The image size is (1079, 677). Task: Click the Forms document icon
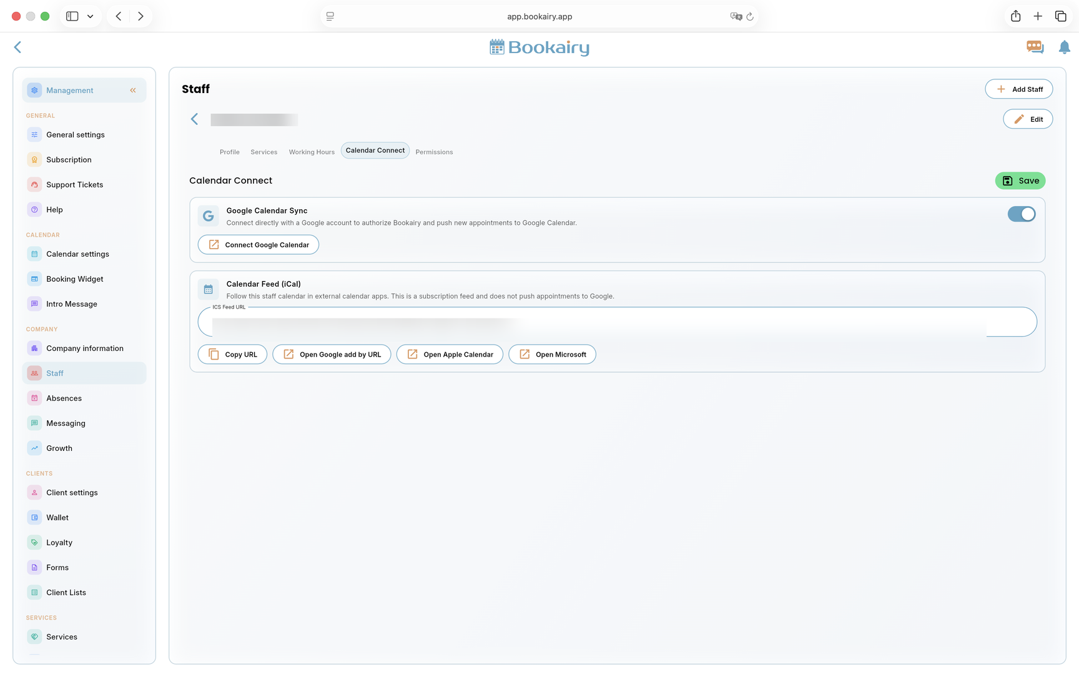[x=34, y=568]
